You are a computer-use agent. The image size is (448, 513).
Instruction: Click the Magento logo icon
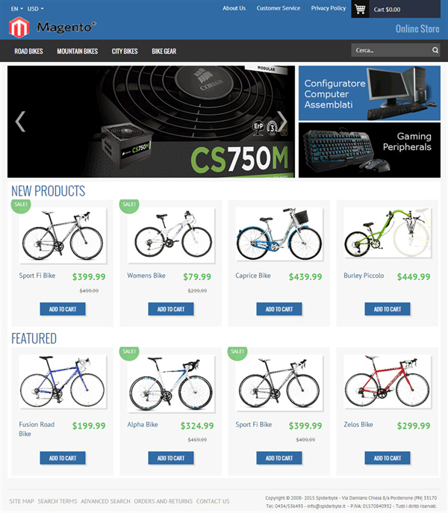[x=19, y=28]
